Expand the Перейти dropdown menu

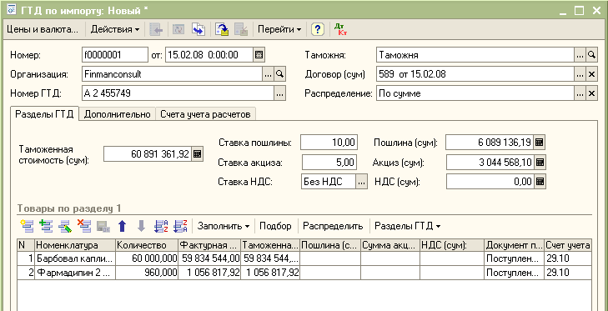[x=279, y=29]
